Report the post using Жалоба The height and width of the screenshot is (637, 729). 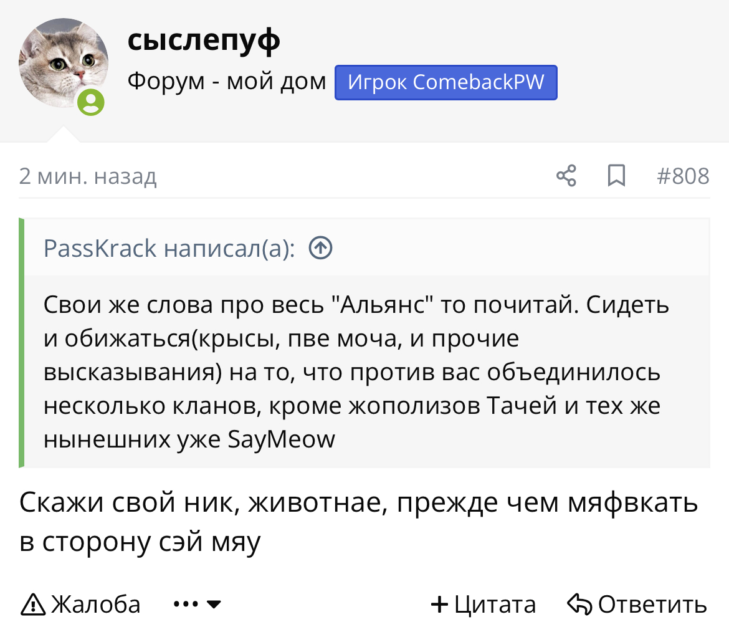tap(95, 605)
